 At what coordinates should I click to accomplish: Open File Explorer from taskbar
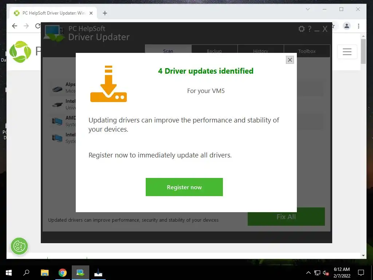pos(44,273)
